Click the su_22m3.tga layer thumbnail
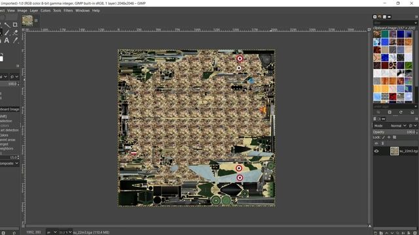Image resolution: width=419 pixels, height=235 pixels. (x=394, y=151)
